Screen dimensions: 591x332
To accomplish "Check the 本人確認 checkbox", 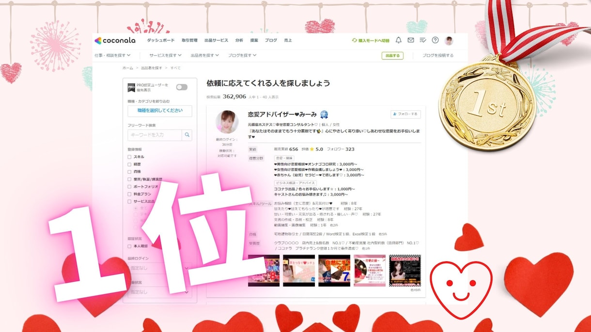I will [x=129, y=246].
